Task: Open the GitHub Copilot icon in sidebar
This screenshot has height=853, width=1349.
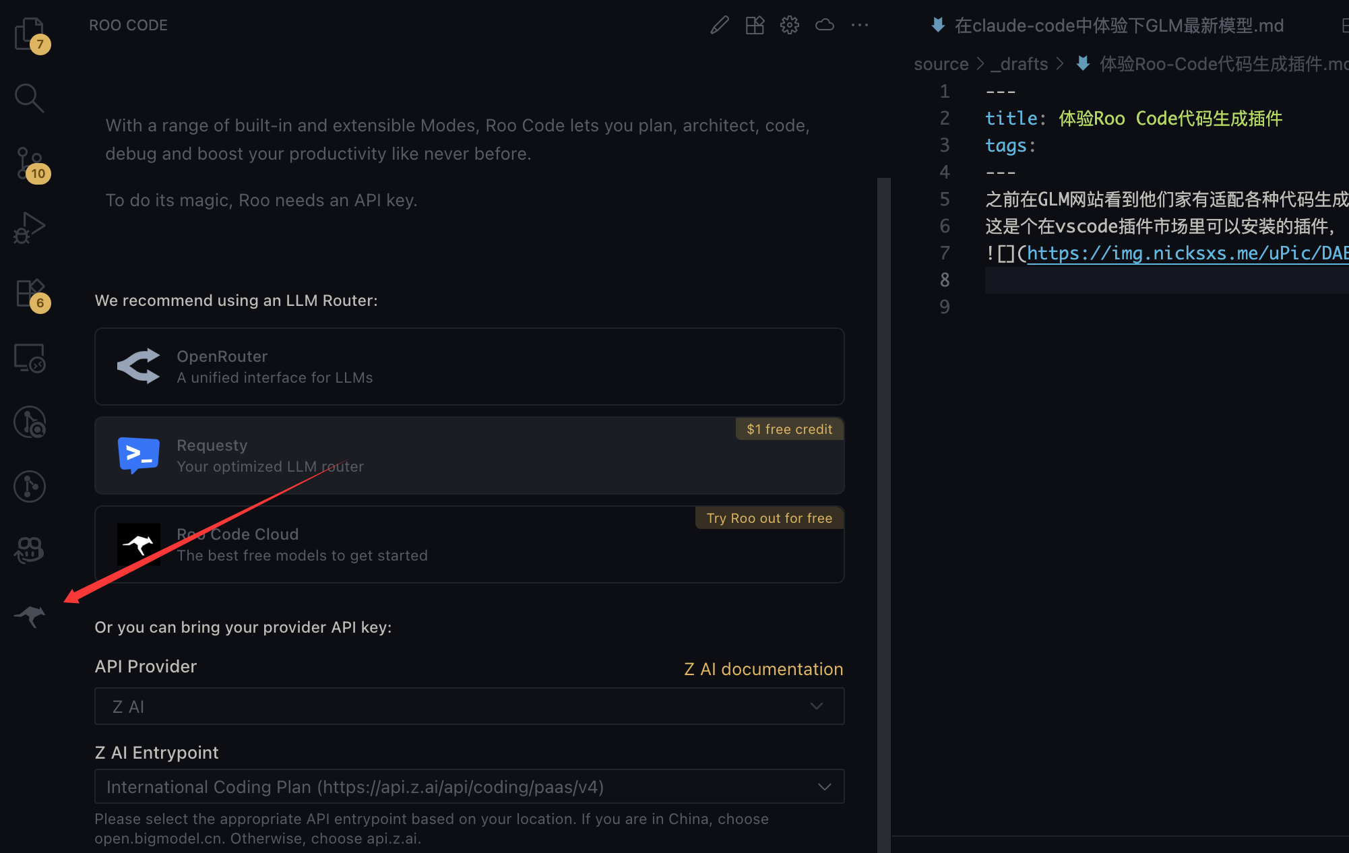Action: click(x=29, y=550)
